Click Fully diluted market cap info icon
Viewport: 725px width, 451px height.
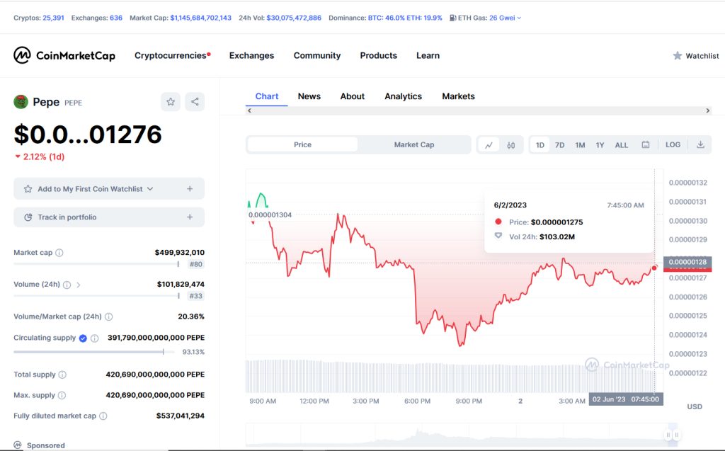(x=103, y=416)
